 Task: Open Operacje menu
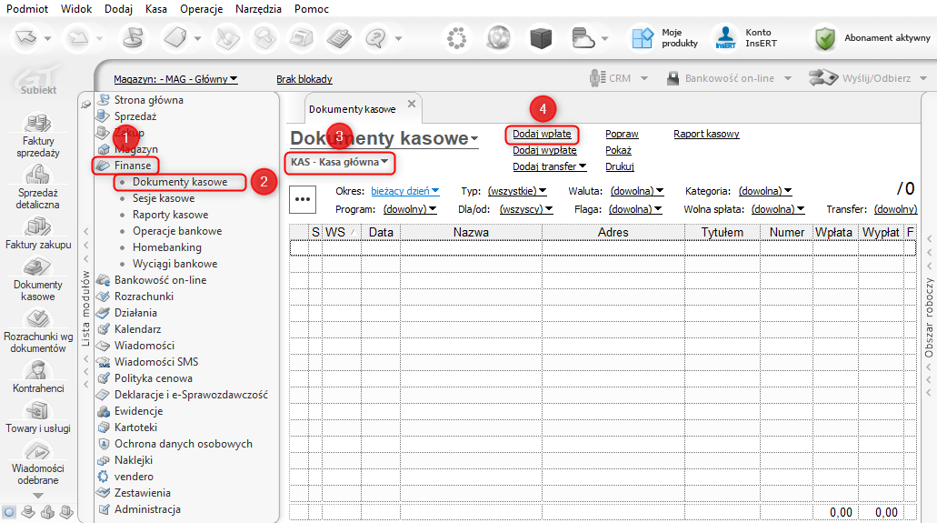[202, 9]
